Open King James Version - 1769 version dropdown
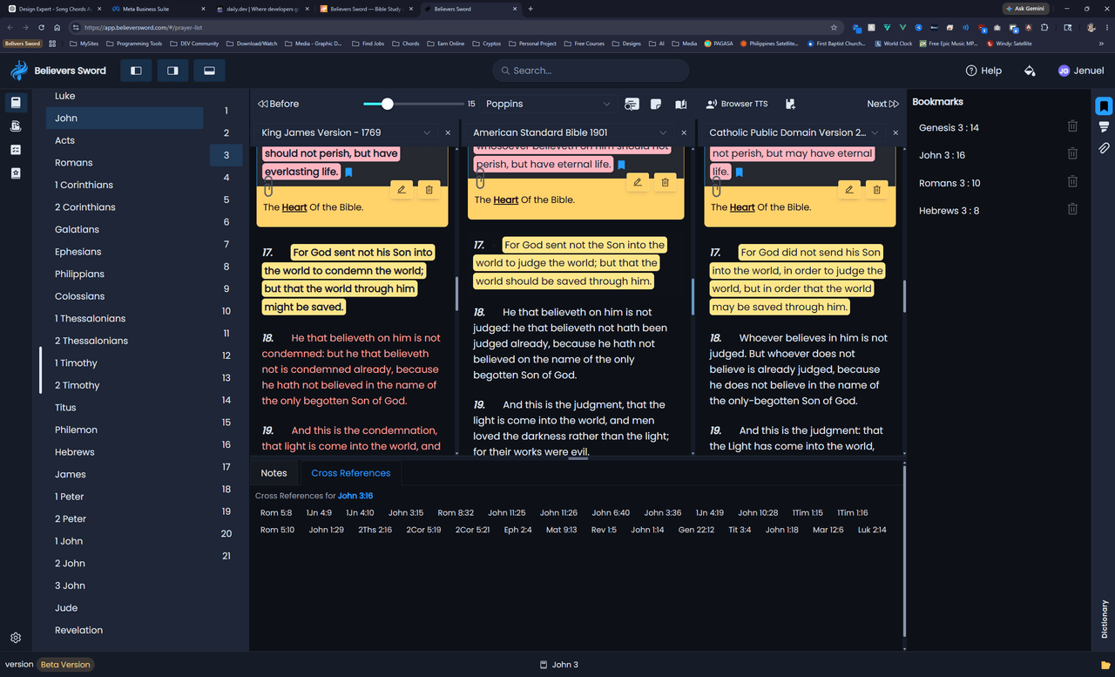The height and width of the screenshot is (677, 1115). (x=346, y=132)
